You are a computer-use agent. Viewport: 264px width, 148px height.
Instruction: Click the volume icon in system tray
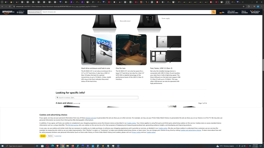[x=244, y=146]
